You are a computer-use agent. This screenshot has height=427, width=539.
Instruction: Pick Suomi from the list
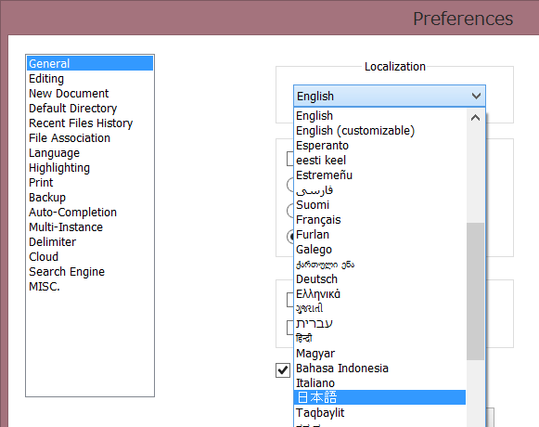(x=380, y=205)
